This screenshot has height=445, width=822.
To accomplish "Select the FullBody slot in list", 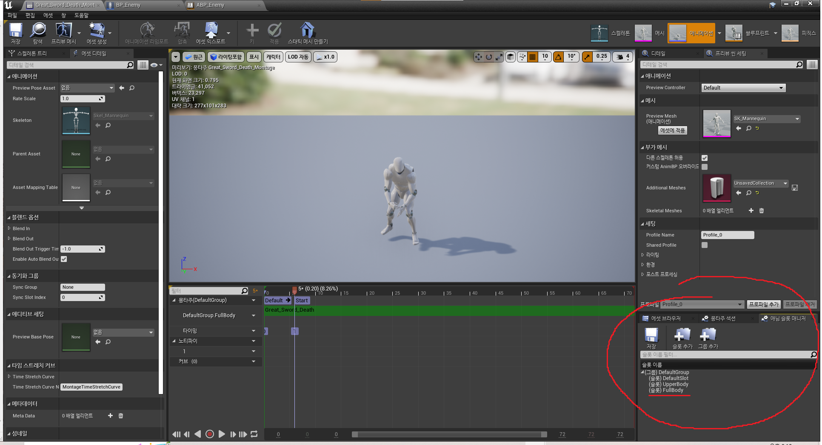I will click(x=666, y=390).
